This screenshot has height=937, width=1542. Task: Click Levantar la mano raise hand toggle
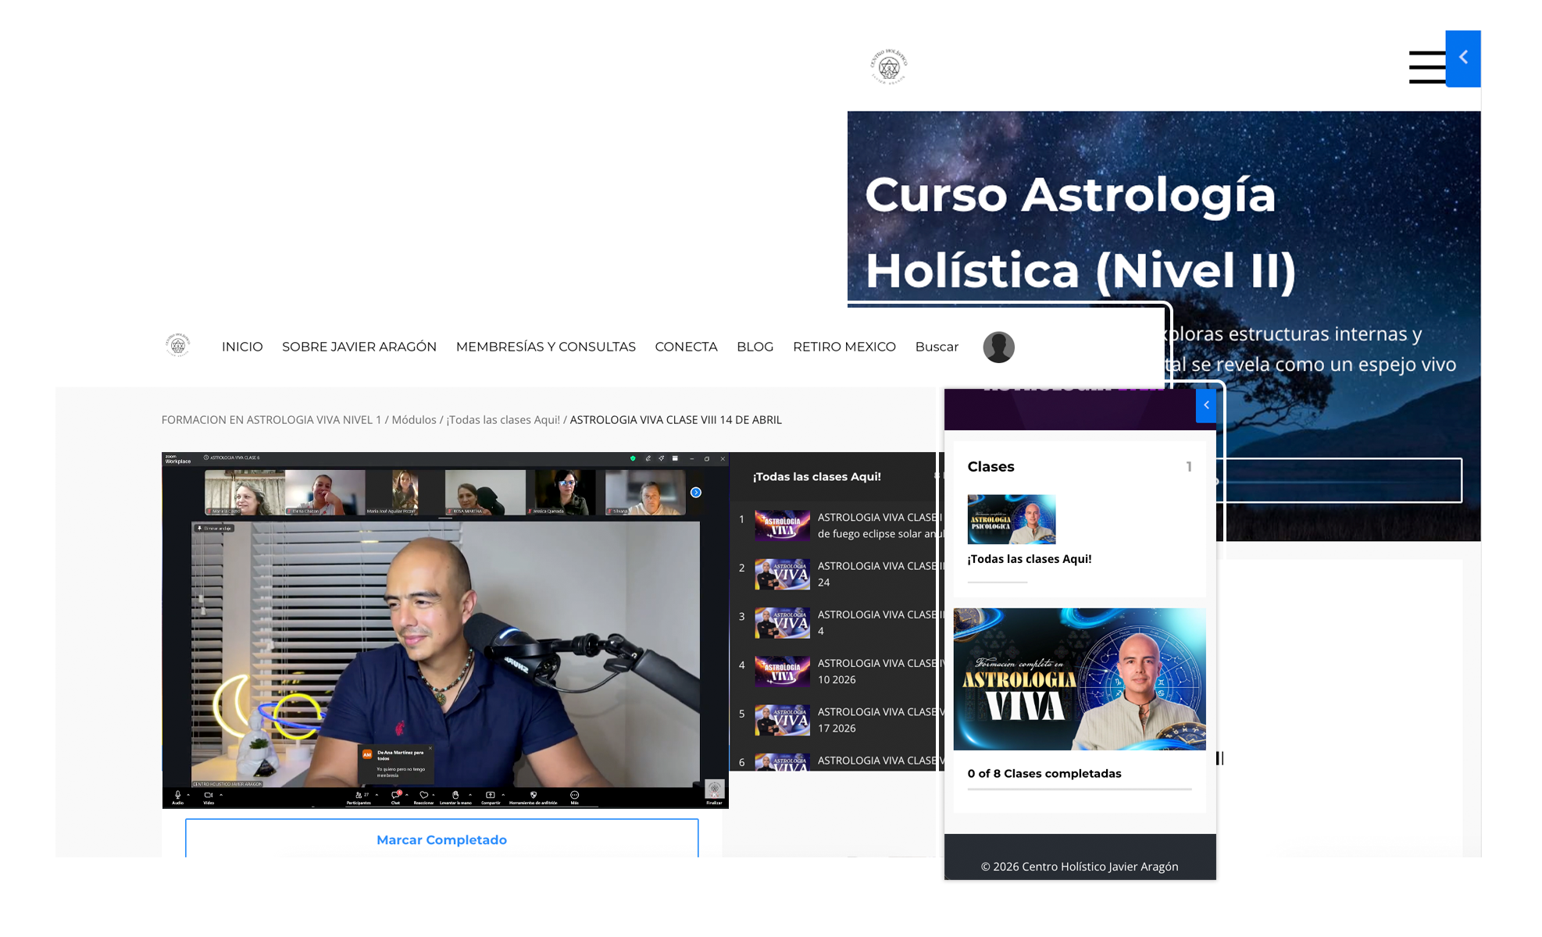pos(455,795)
